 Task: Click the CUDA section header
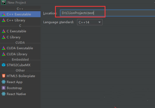pos(20,43)
